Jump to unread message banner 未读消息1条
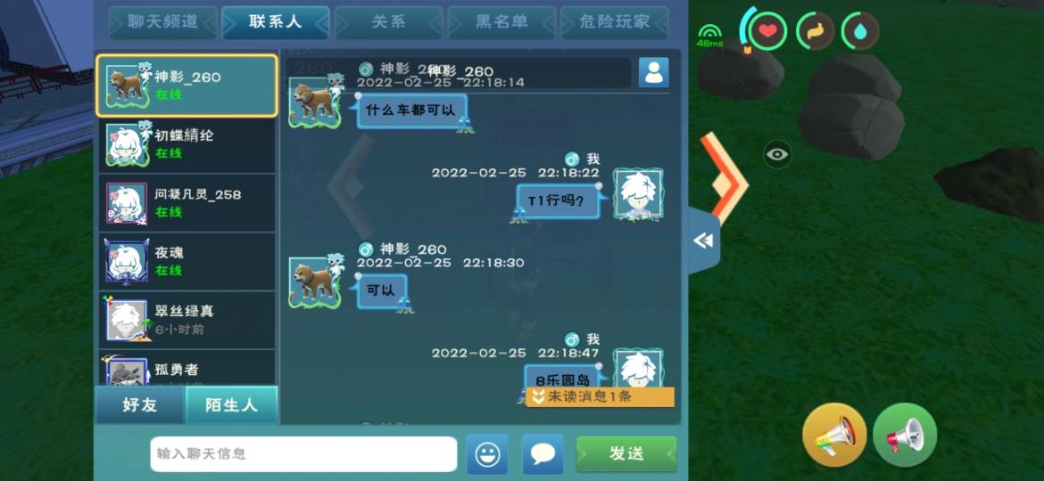 point(600,397)
